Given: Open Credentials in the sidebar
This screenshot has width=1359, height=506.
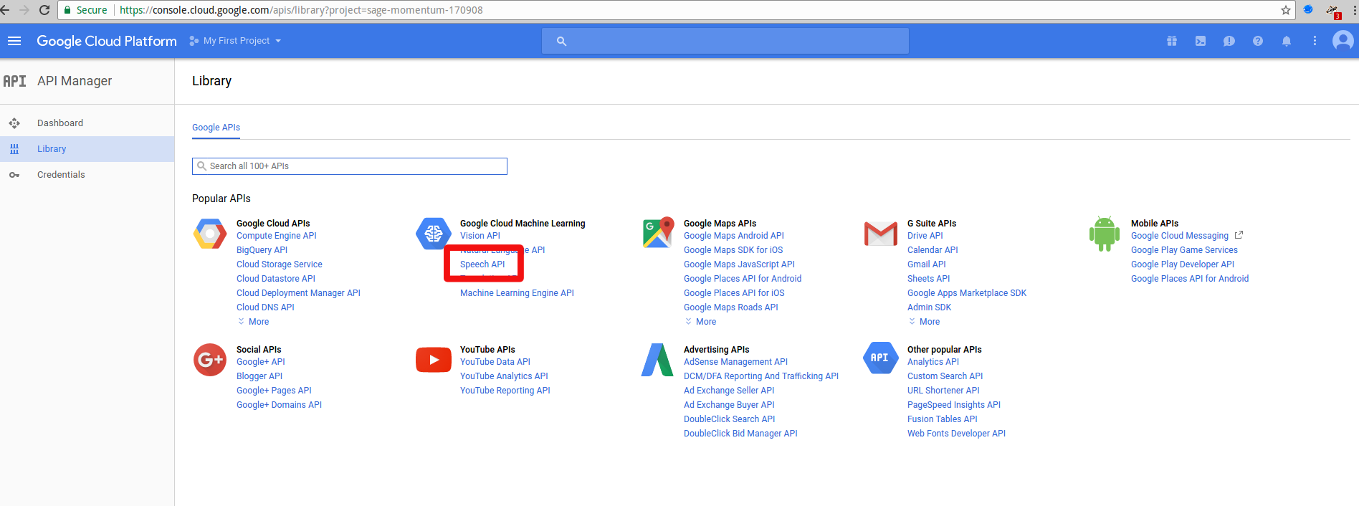Looking at the screenshot, I should [x=61, y=175].
